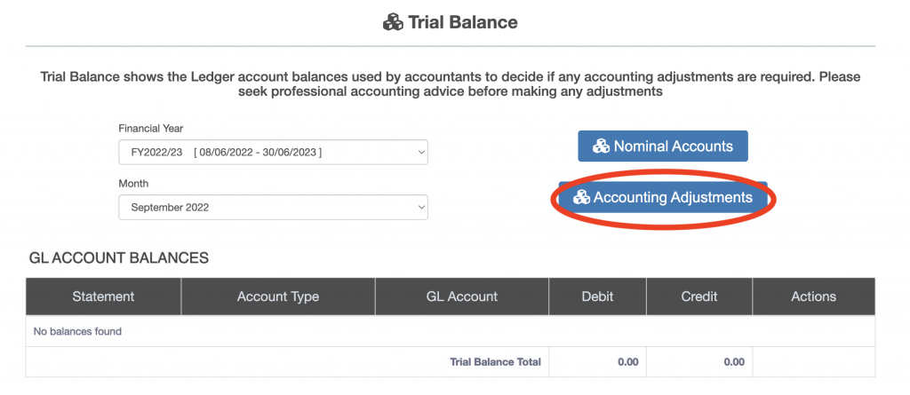Select the GL Account column header
910x395 pixels.
[461, 296]
